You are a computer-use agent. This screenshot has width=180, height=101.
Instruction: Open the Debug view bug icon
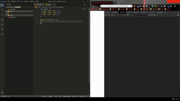coord(2,20)
